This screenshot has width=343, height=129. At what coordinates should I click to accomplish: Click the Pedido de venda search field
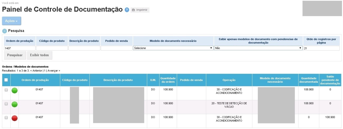pos(116,48)
